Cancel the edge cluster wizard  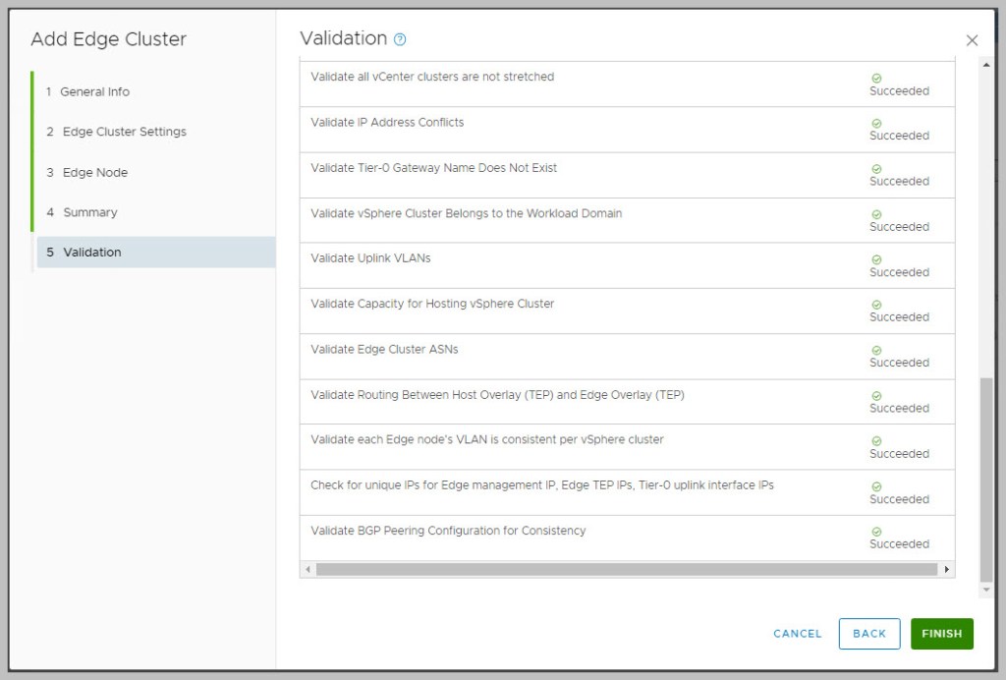[797, 634]
